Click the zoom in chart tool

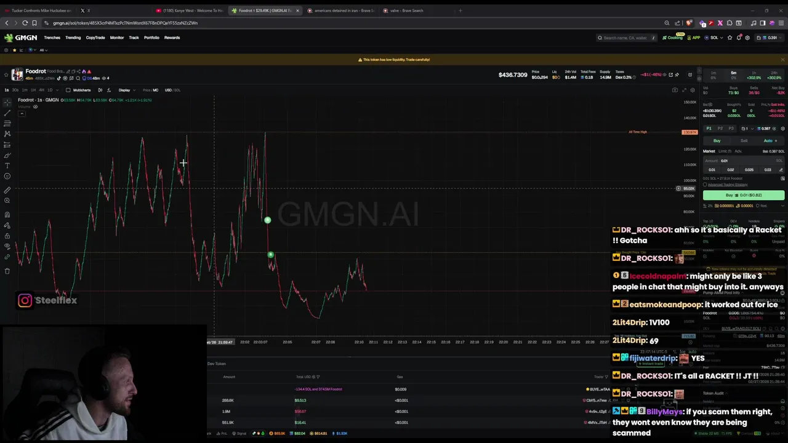point(7,201)
